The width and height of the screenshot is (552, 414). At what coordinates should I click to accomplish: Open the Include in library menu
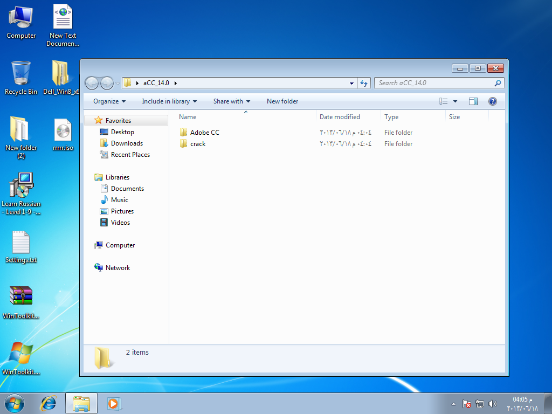(169, 101)
